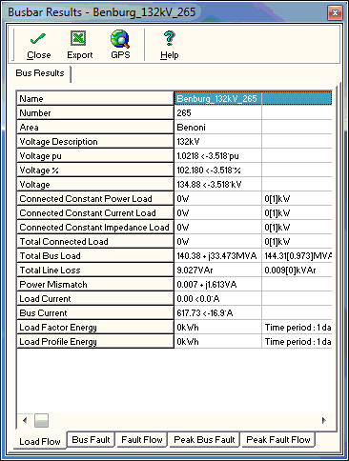Screen dimensions: 349x461
Task: Click the Load Profile Energy label
Action: point(58,342)
